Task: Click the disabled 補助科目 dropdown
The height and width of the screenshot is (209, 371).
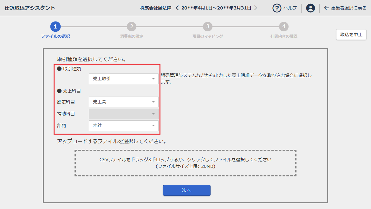Action: (123, 114)
